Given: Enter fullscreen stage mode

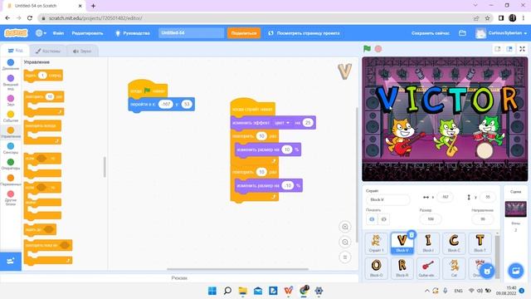Looking at the screenshot, I should point(522,49).
